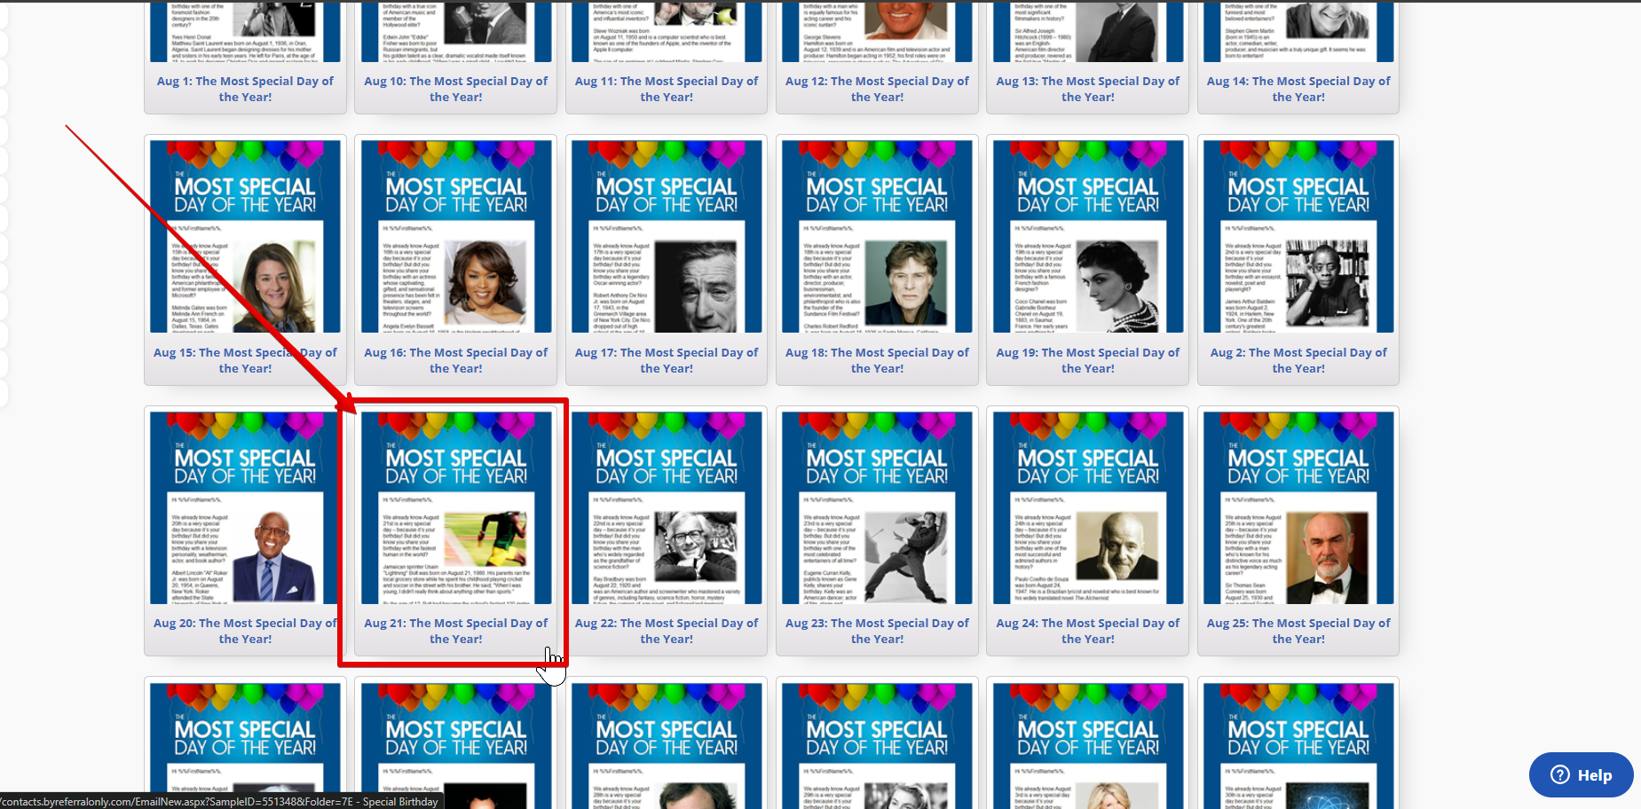The width and height of the screenshot is (1641, 809).
Task: Open the Aug 15 email template thumbnail
Action: (x=245, y=236)
